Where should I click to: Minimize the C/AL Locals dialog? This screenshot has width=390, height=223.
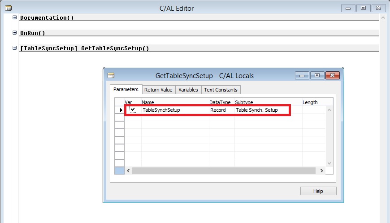coord(302,75)
